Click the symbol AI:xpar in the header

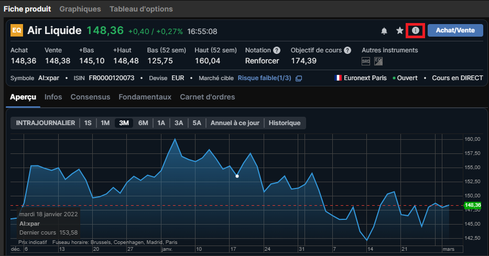tap(49, 78)
